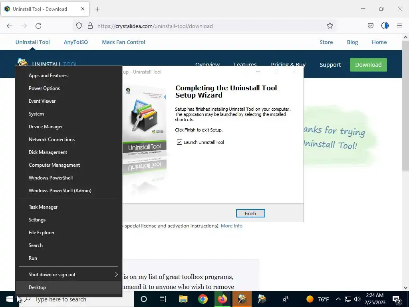409x307 pixels.
Task: Open the Support page link
Action: coord(330,65)
